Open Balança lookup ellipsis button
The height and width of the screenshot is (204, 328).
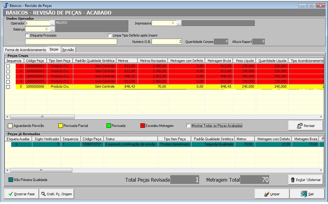click(52, 29)
